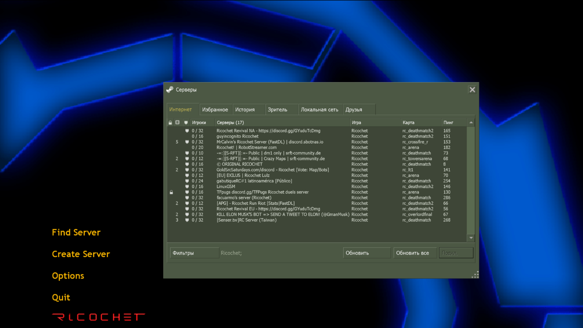583x328 pixels.
Task: Sort the list by the Карта column
Action: (x=408, y=123)
